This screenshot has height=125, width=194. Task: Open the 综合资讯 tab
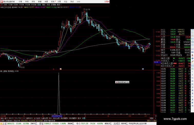[24, 121]
